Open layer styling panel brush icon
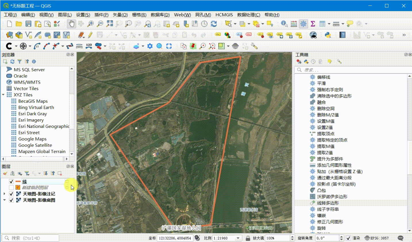Viewport: 412px width, 242px height. [x=5, y=173]
